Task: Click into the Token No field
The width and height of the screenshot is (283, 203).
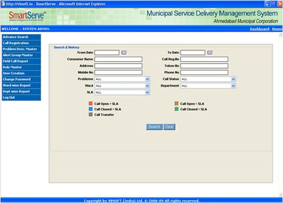Action: click(x=204, y=66)
